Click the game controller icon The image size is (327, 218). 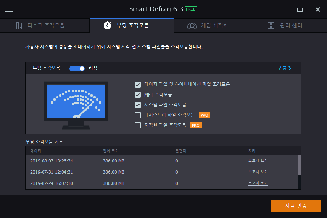point(192,26)
